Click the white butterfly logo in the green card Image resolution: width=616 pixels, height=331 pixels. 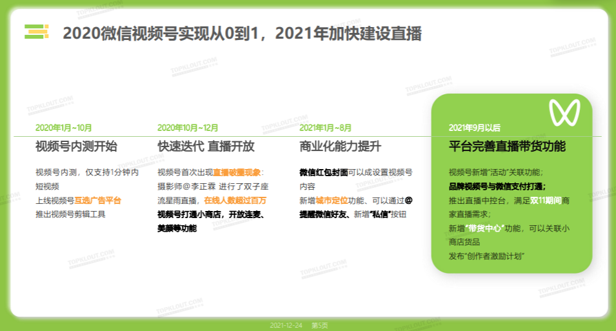(x=564, y=112)
